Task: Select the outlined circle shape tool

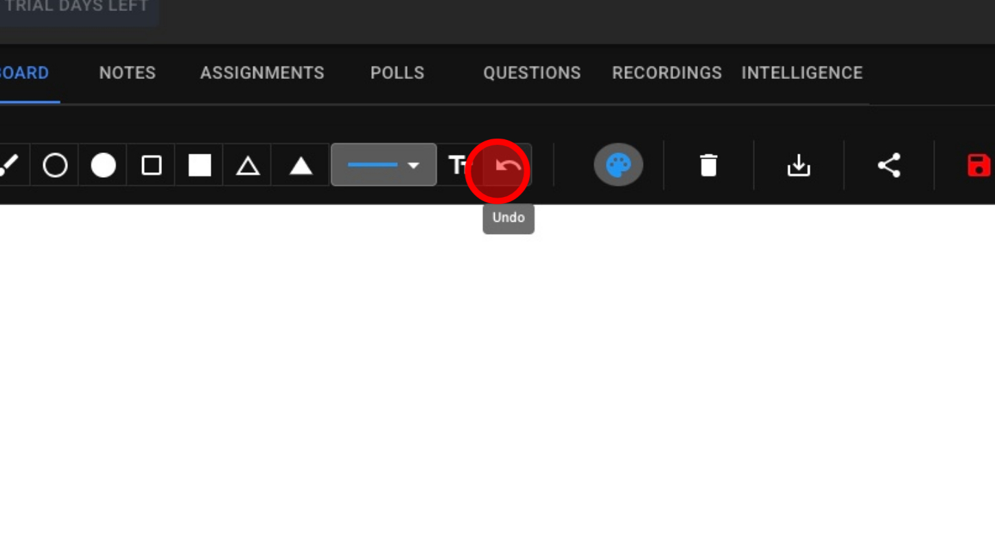Action: click(x=55, y=165)
